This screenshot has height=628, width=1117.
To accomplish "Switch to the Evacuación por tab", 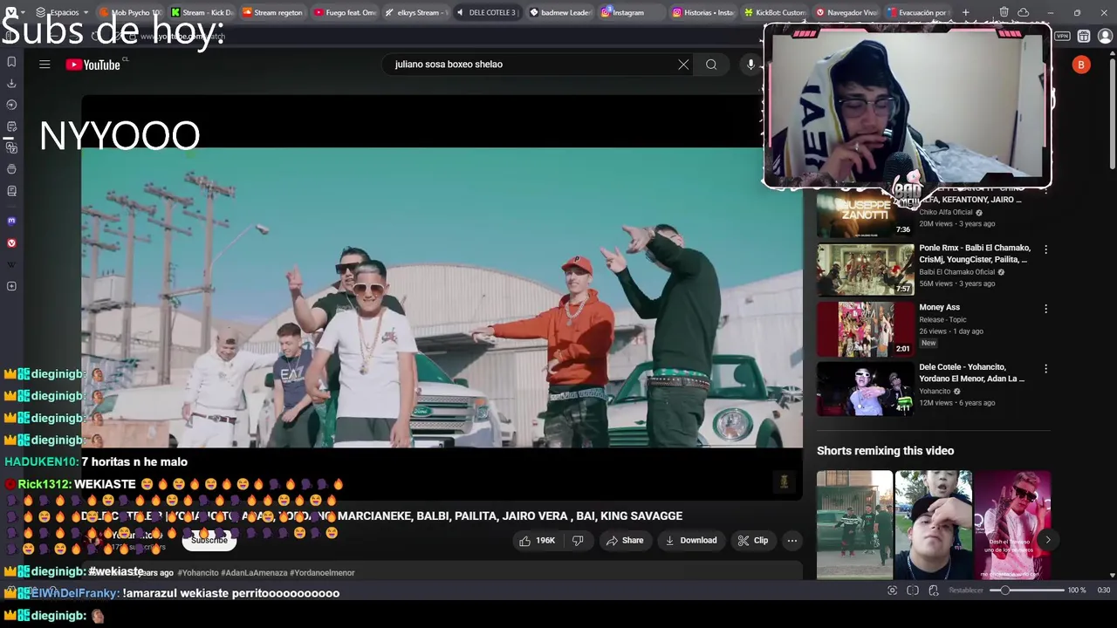I will (917, 12).
